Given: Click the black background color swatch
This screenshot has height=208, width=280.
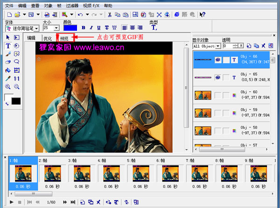Looking at the screenshot, I should 16,101.
